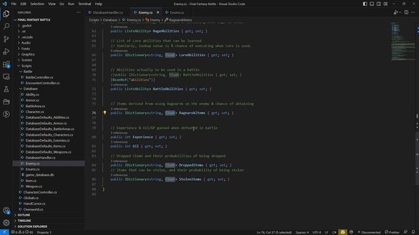Collapse the Battle folder
Image resolution: width=419 pixels, height=235 pixels.
coord(27,72)
